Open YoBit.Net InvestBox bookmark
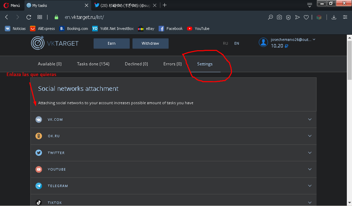The height and width of the screenshot is (206, 352). point(113,29)
